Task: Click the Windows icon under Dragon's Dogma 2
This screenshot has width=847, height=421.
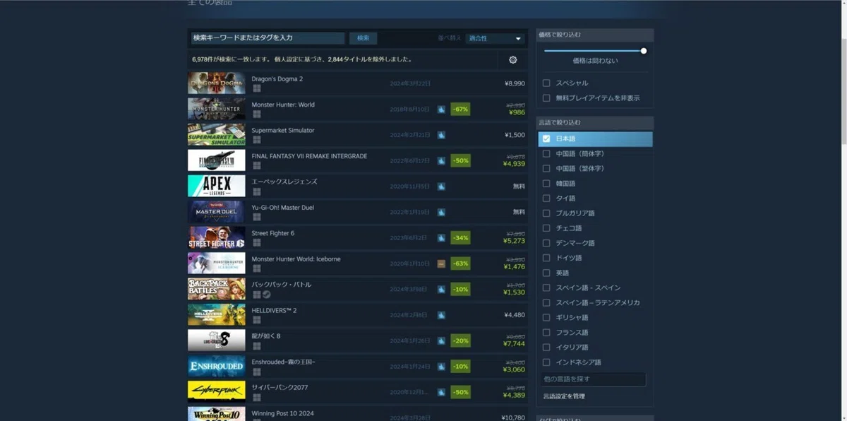Action: coord(257,89)
